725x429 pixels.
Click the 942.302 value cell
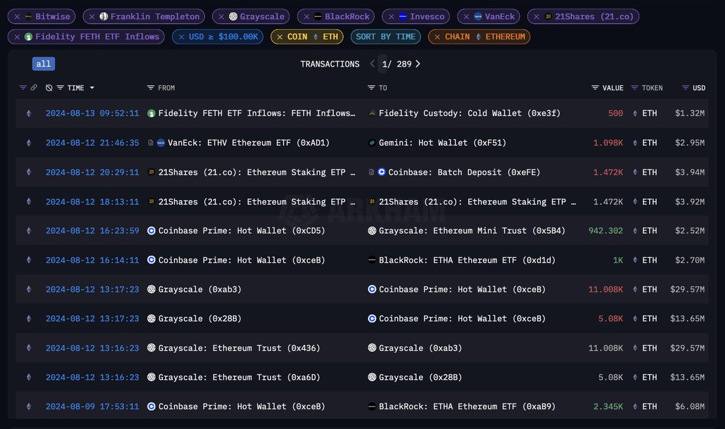606,231
